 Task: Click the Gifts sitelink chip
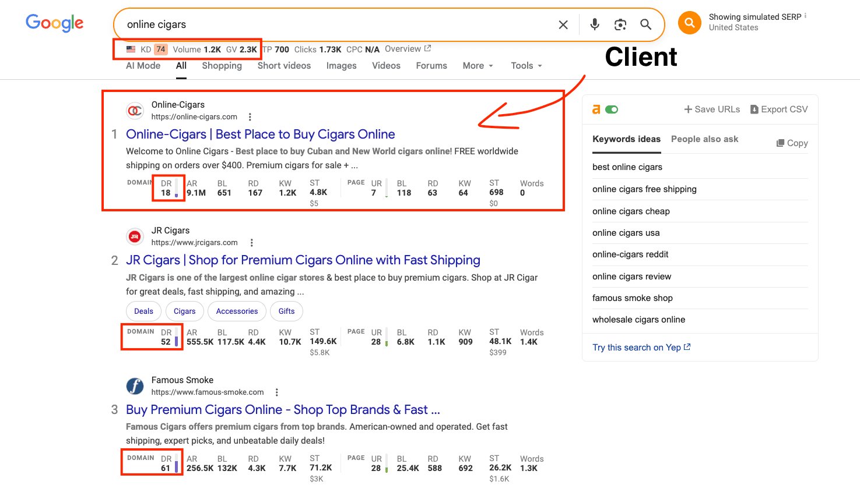click(x=286, y=311)
